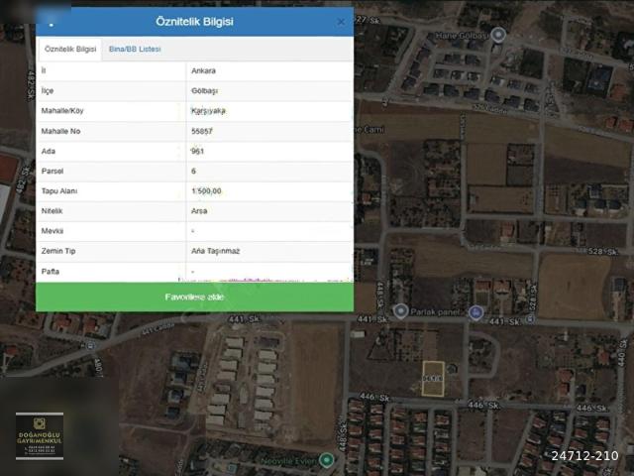Click the Doğanoğlu Gayrimenkul logo
The height and width of the screenshot is (476, 634).
click(40, 436)
